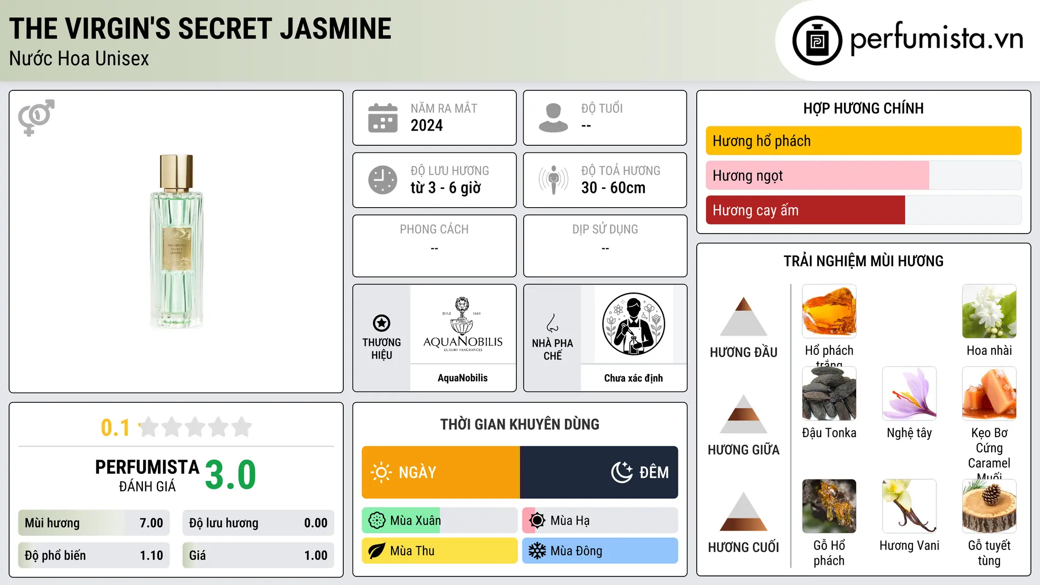Click the Perfumista Đánh giá label
Screen dimensions: 1040x585
click(147, 475)
